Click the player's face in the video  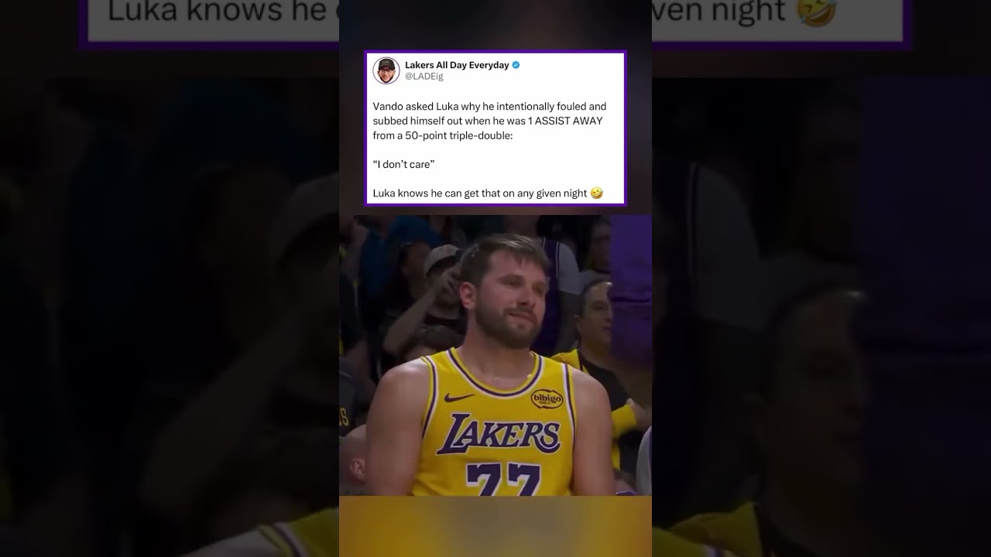[x=503, y=294]
